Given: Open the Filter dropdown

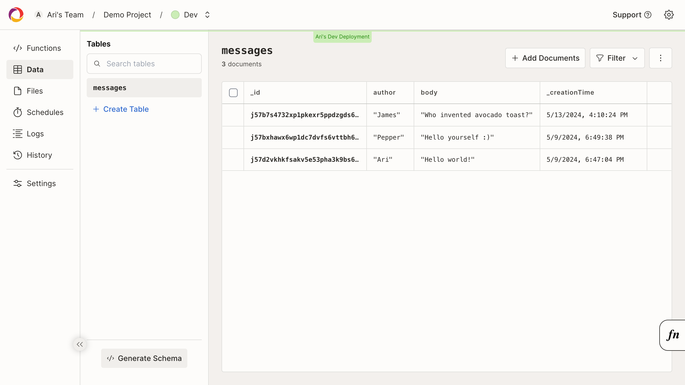Looking at the screenshot, I should [x=617, y=58].
